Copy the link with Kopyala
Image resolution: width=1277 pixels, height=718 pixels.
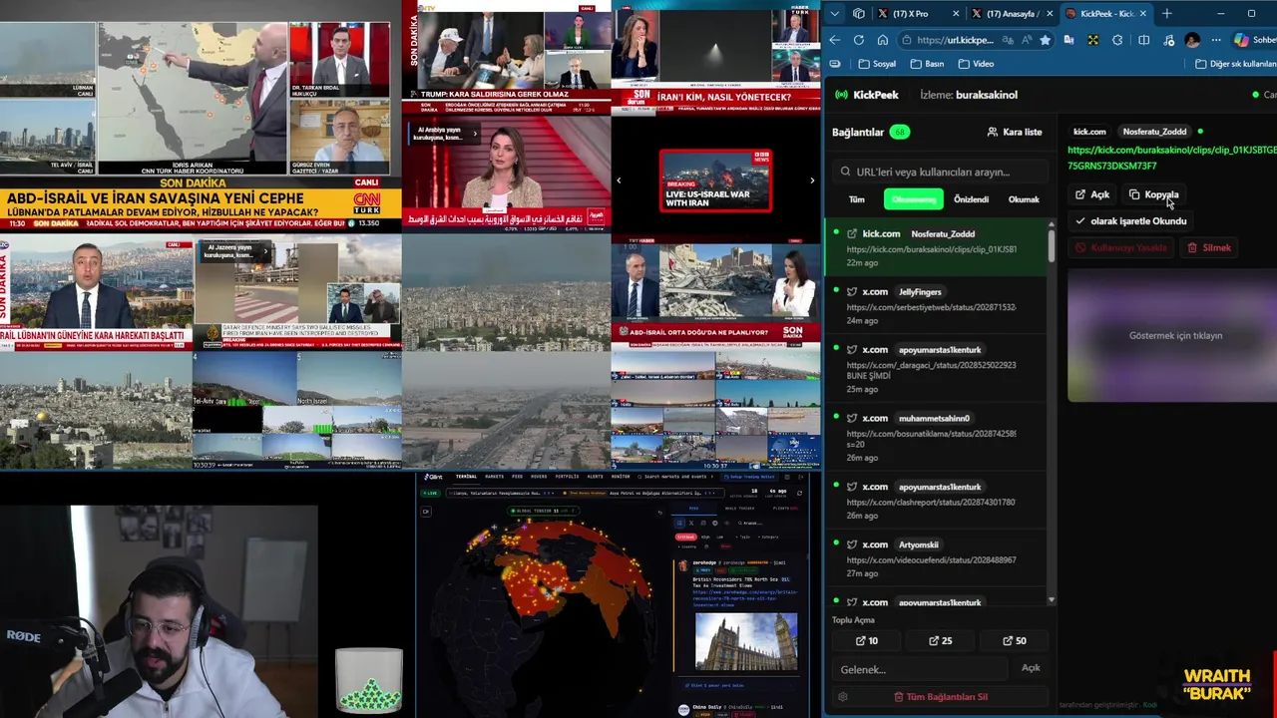pyautogui.click(x=1154, y=194)
